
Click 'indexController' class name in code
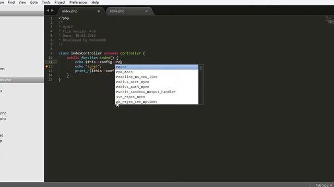(x=86, y=53)
